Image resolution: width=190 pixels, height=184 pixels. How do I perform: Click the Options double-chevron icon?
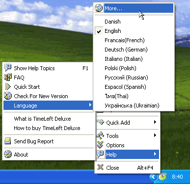(100, 145)
